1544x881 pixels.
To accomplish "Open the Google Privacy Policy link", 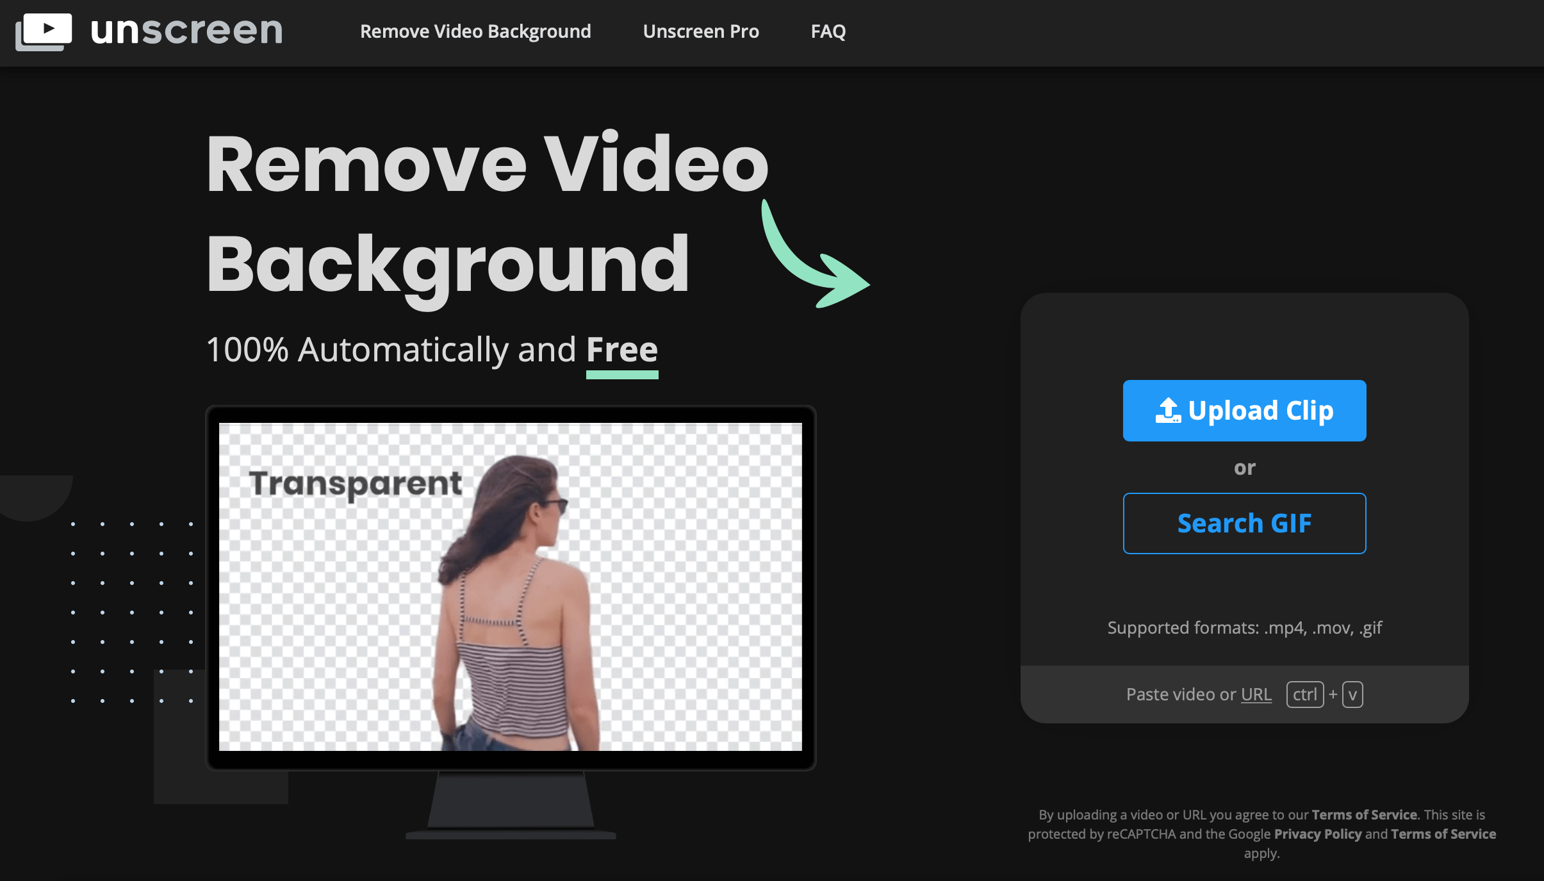I will 1317,834.
